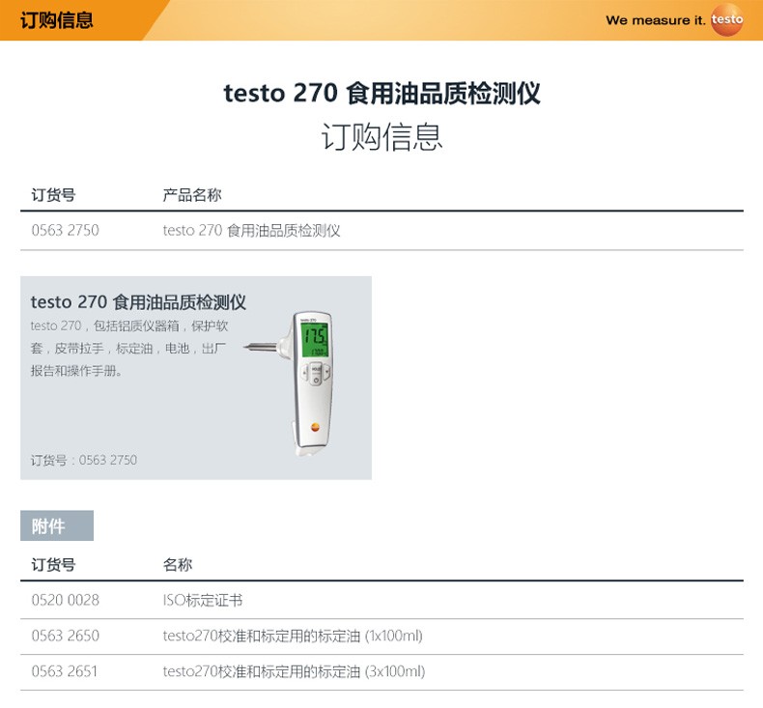Click 产品名称 column header

(x=191, y=195)
